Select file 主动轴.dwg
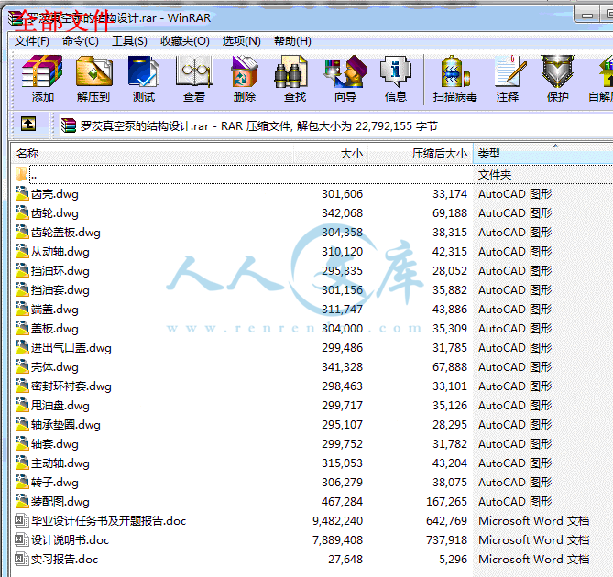 60,463
